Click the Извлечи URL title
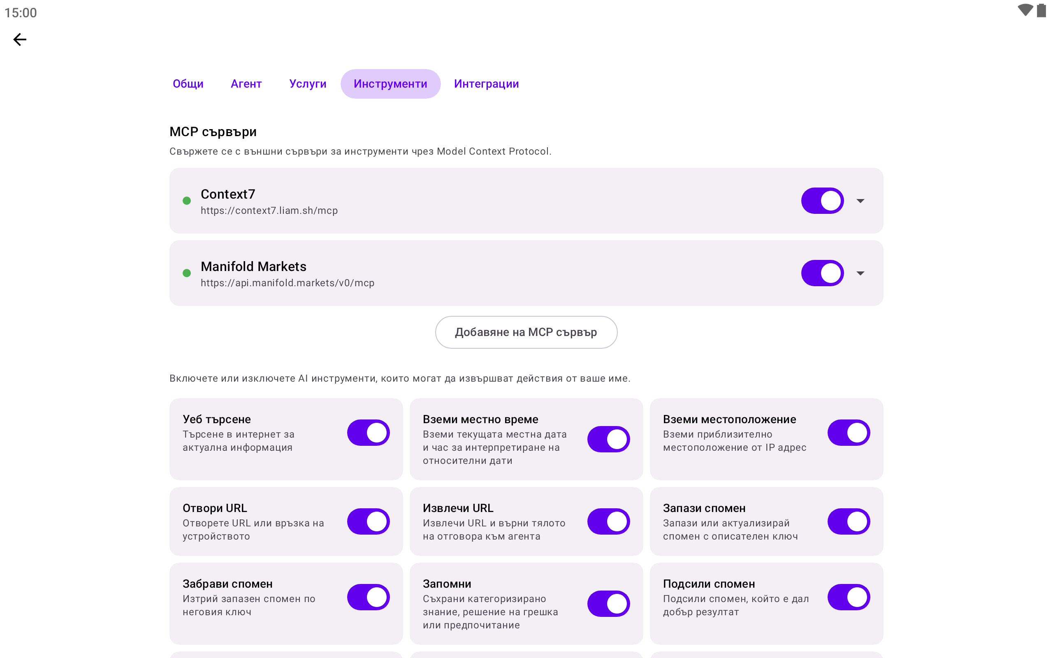The height and width of the screenshot is (658, 1053). [x=458, y=508]
